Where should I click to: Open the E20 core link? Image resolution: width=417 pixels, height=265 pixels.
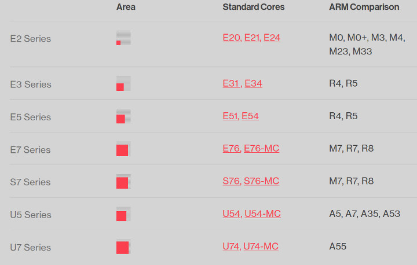pyautogui.click(x=232, y=38)
